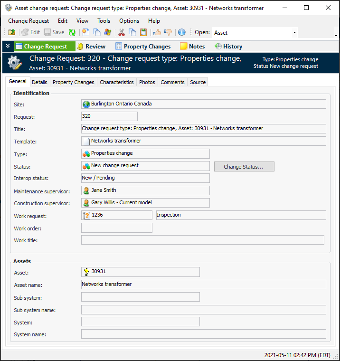Click the Change Status button

[244, 167]
